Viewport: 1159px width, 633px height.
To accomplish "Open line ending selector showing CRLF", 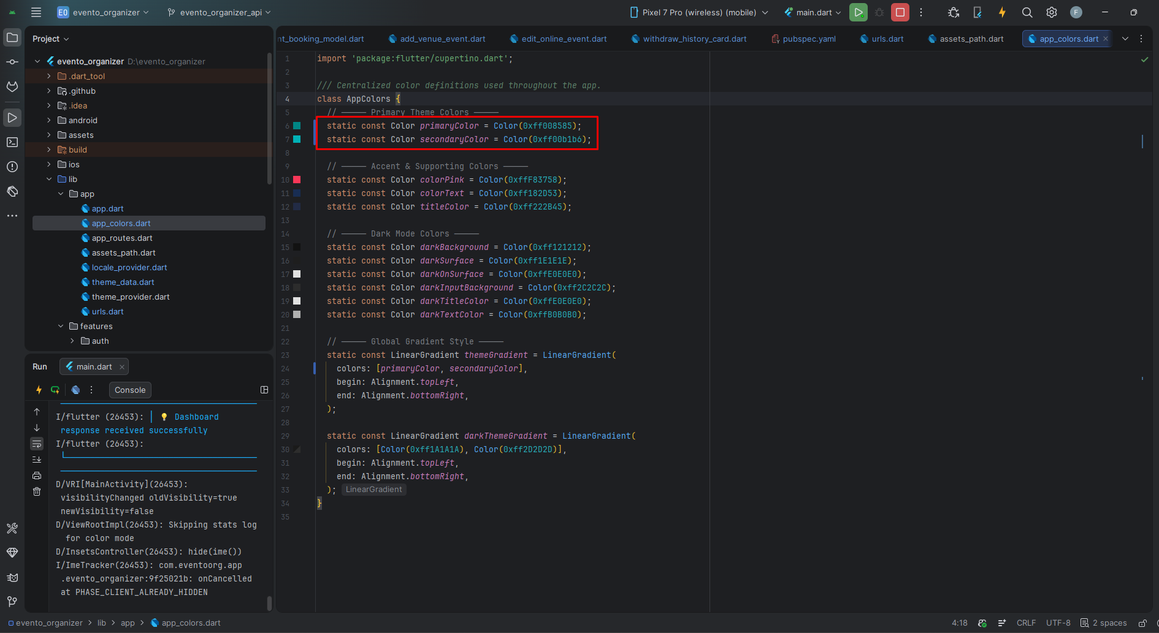I will 1026,623.
